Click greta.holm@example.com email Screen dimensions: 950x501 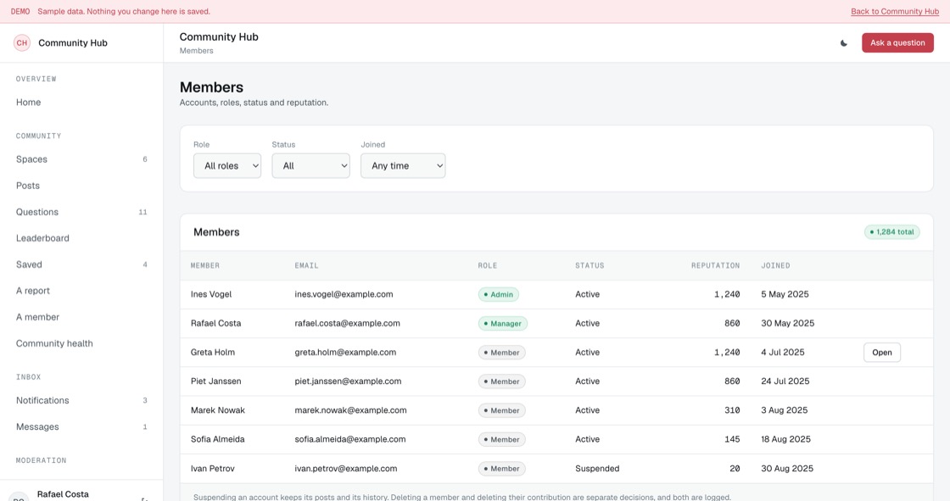pyautogui.click(x=345, y=353)
